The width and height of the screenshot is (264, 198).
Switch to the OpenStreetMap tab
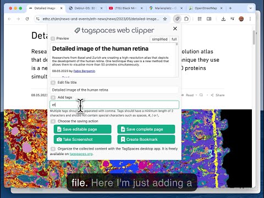click(206, 8)
